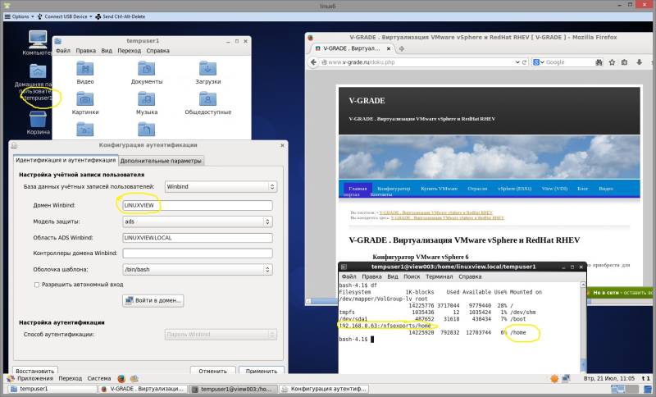
Task: Open Файл menu in tempuser1 file manager
Action: pyautogui.click(x=63, y=51)
